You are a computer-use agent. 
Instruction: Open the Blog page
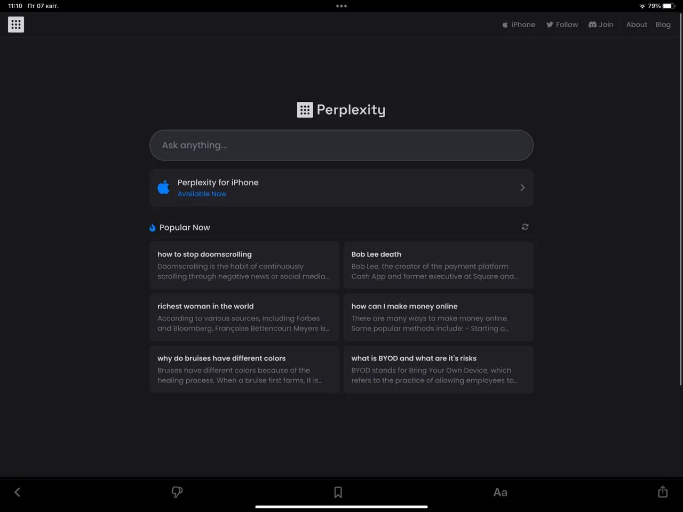[x=663, y=25]
